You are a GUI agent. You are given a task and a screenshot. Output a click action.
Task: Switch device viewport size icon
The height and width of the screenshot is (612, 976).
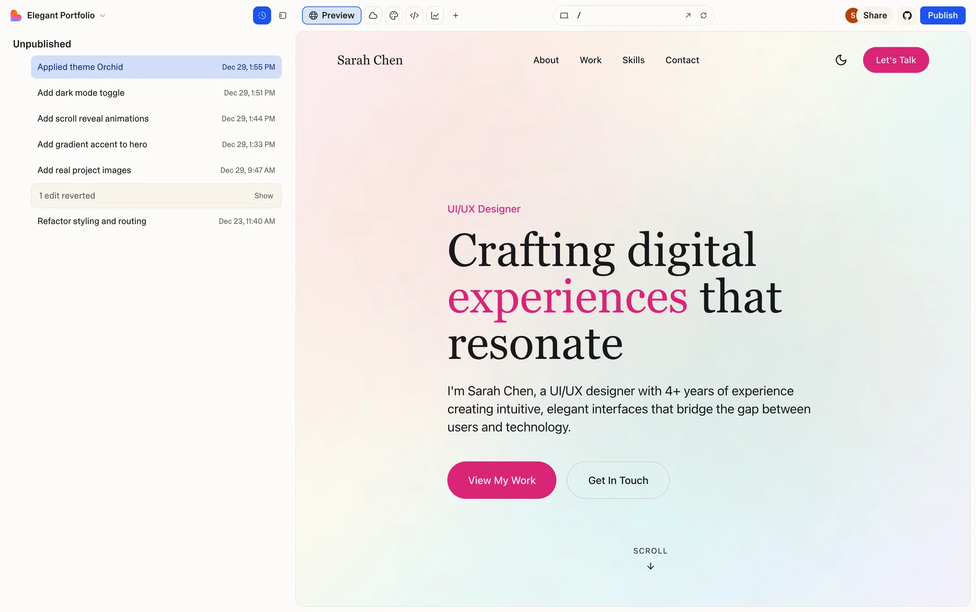pos(564,15)
